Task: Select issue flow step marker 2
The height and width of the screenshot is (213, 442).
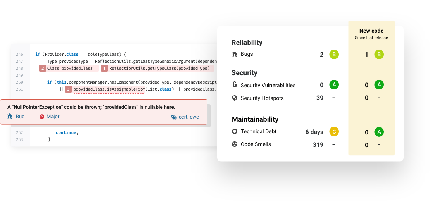Action: pyautogui.click(x=43, y=69)
